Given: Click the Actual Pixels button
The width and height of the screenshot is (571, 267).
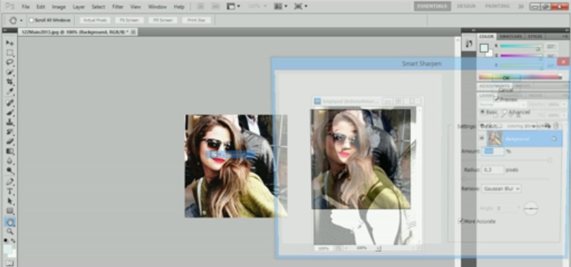Looking at the screenshot, I should point(95,20).
